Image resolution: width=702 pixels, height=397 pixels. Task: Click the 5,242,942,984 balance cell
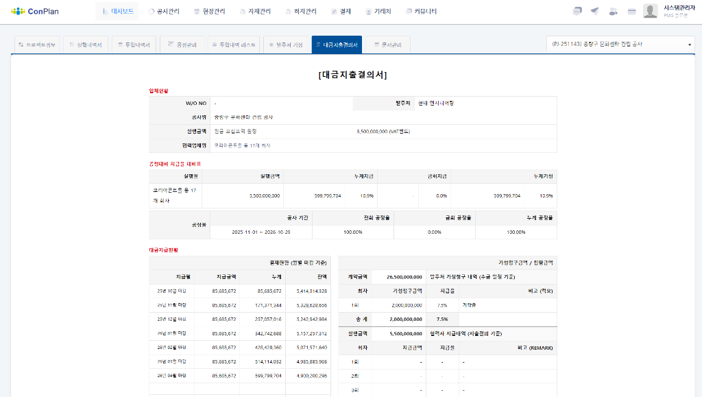coord(308,319)
